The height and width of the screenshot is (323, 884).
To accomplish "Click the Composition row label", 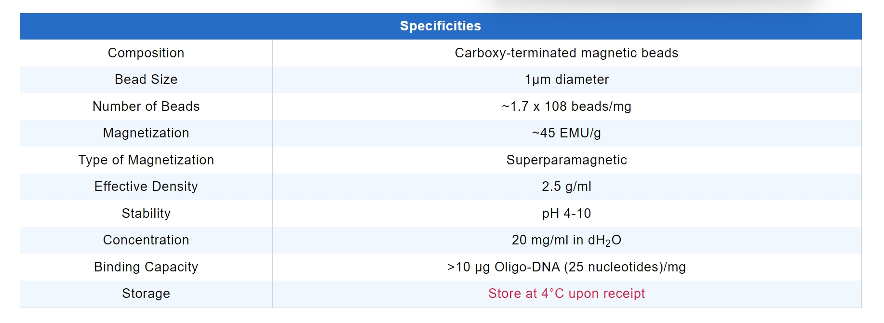I will (x=146, y=53).
